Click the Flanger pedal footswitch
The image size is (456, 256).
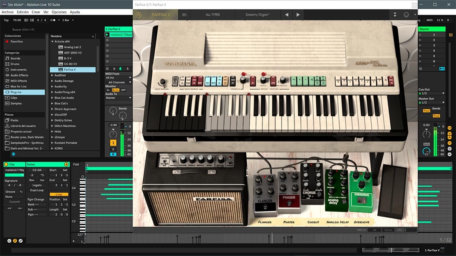tap(265, 206)
